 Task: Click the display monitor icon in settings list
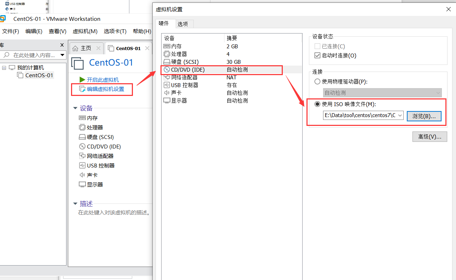[x=166, y=101]
